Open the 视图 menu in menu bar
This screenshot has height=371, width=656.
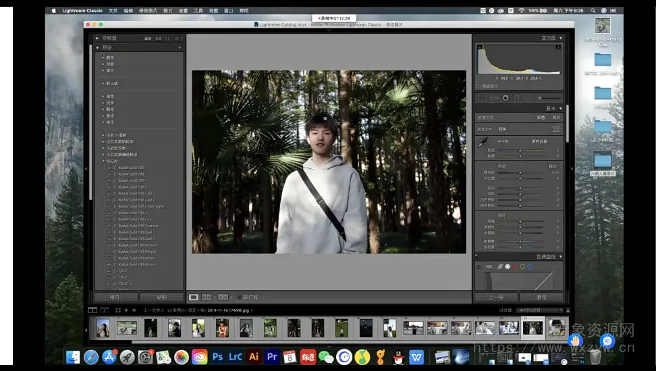click(213, 11)
